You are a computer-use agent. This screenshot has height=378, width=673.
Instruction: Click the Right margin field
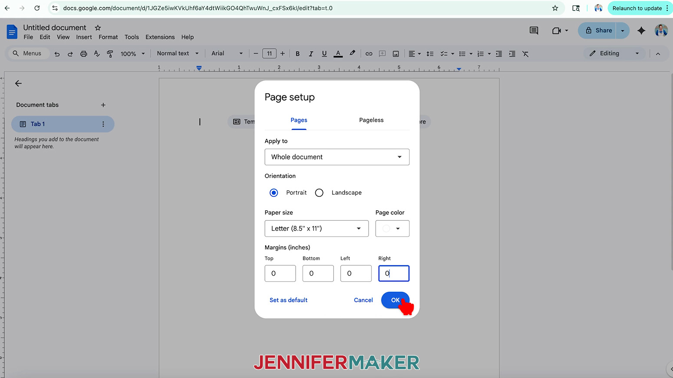394,274
